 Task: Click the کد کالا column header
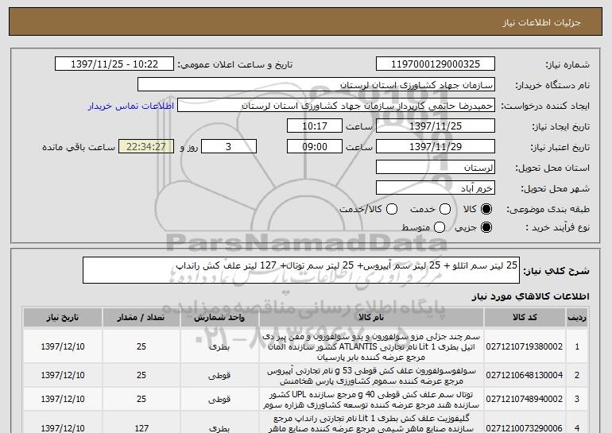[x=525, y=318]
